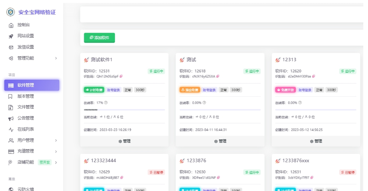368x191 pixels.
Task: Click copy icon beside code cNJX16y6Z5XA
Action: point(218,77)
